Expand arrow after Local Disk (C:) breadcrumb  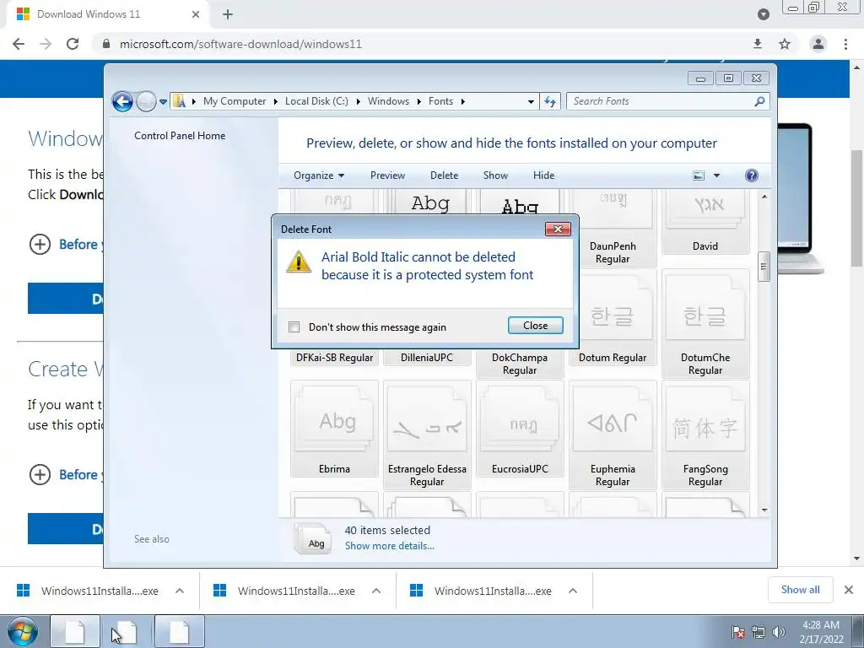point(358,102)
